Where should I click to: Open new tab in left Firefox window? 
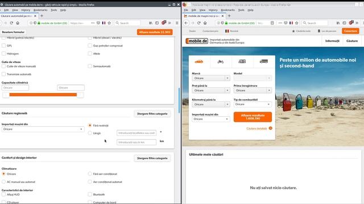[42, 16]
